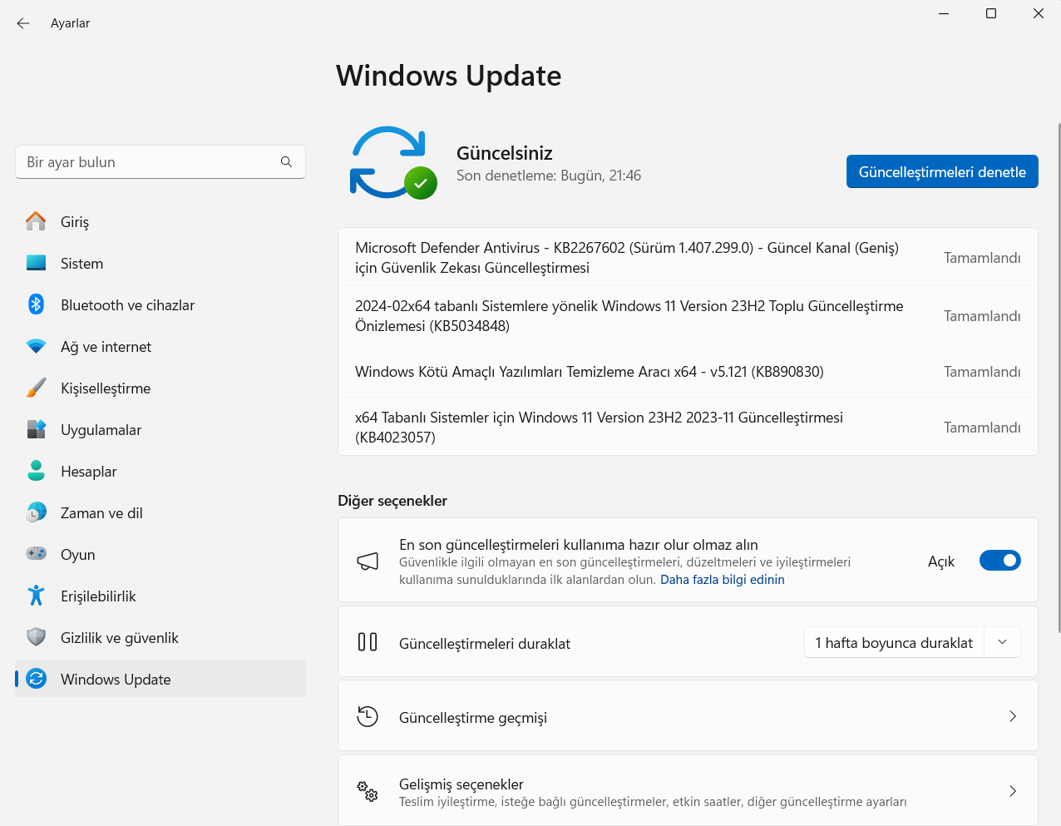Image resolution: width=1061 pixels, height=826 pixels.
Task: Click the Kişiselleştirme paintbrush icon
Action: point(36,388)
